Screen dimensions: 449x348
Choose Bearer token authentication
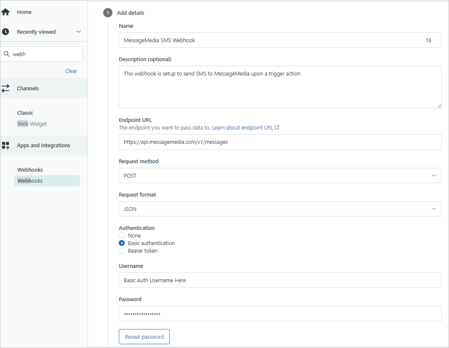pyautogui.click(x=122, y=251)
